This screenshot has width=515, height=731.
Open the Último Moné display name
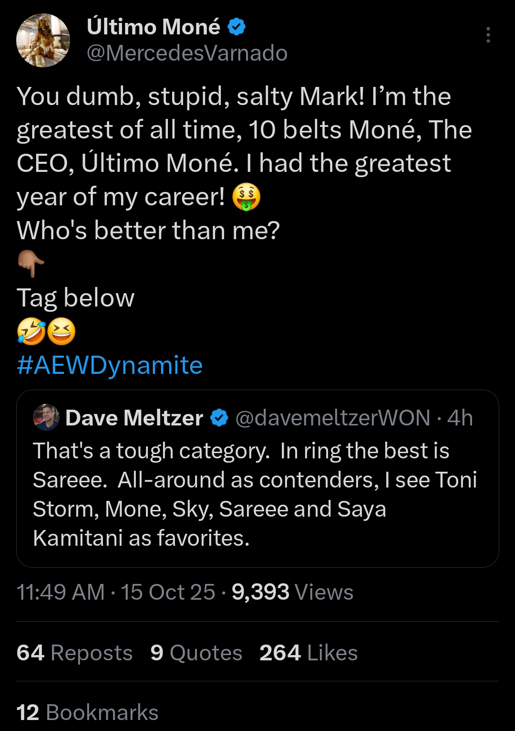154,27
